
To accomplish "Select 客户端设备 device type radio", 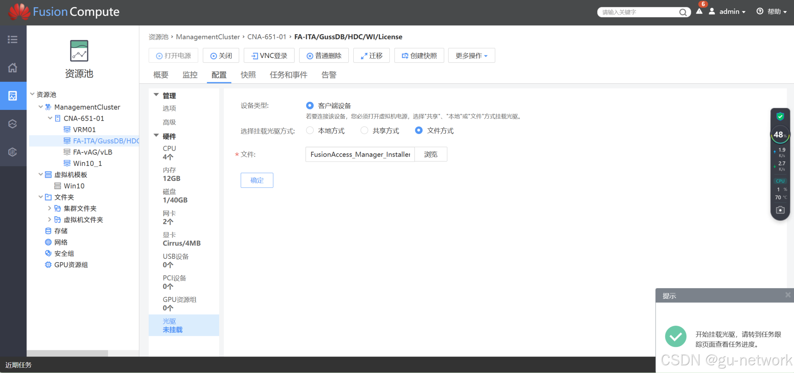I will (x=310, y=105).
